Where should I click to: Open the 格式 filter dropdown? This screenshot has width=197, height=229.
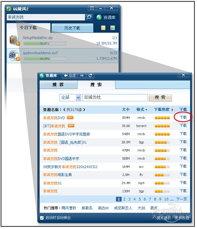pos(142,110)
